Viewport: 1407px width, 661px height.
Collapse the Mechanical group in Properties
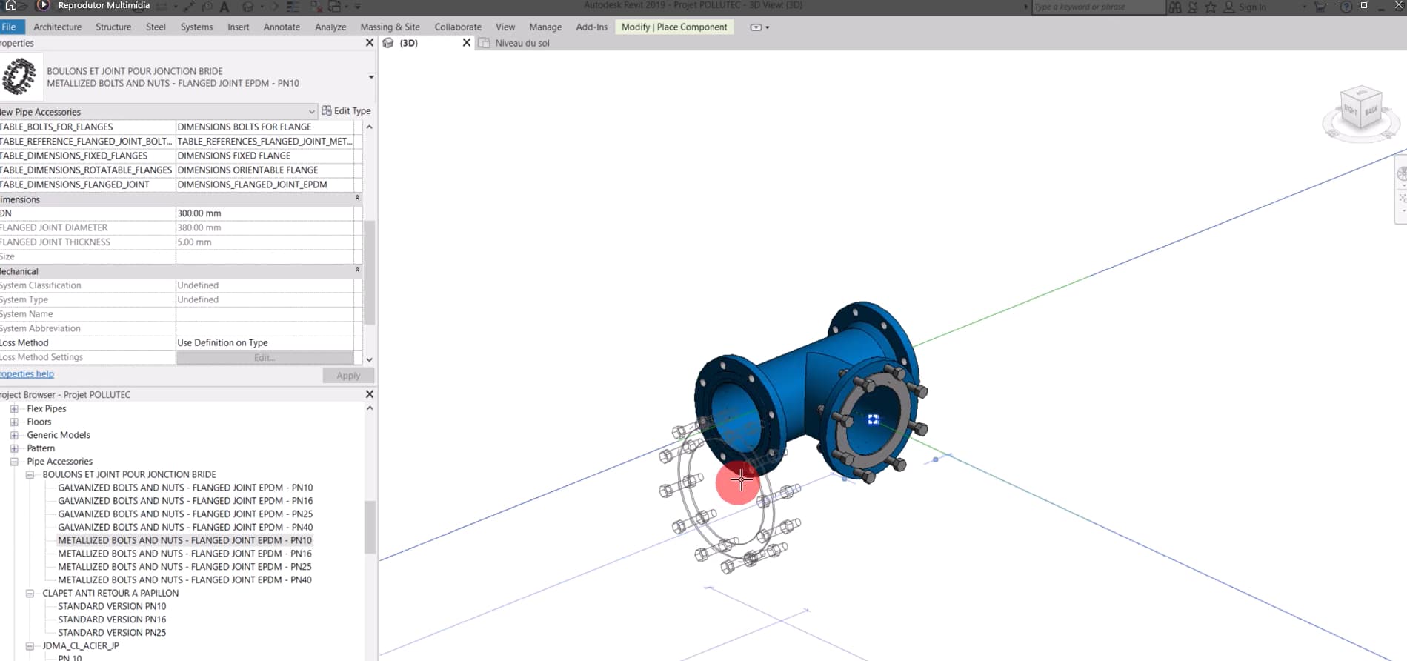click(357, 270)
